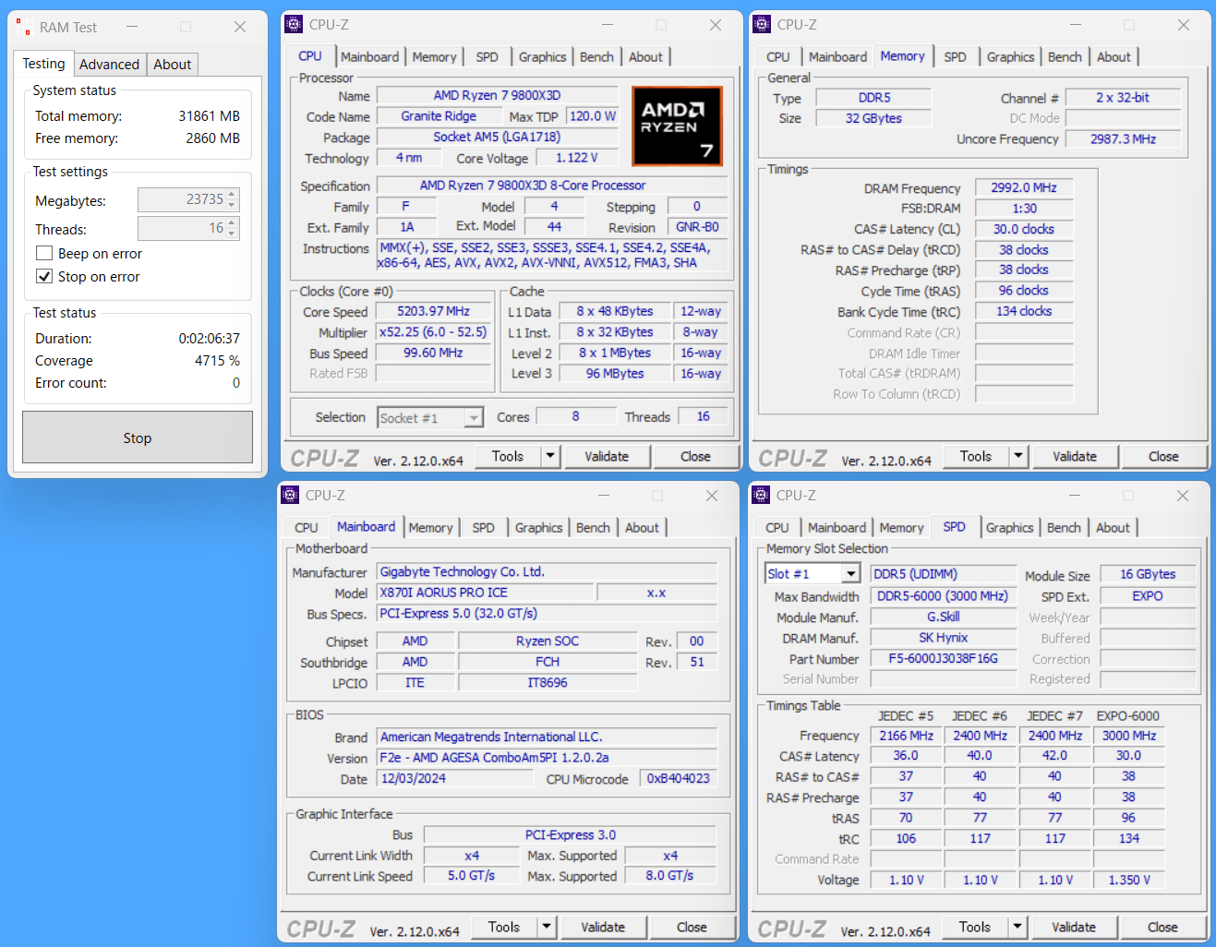Click the CAS# Latency value 30.0 clocks
Screen dimensions: 1216x947
click(x=1024, y=229)
